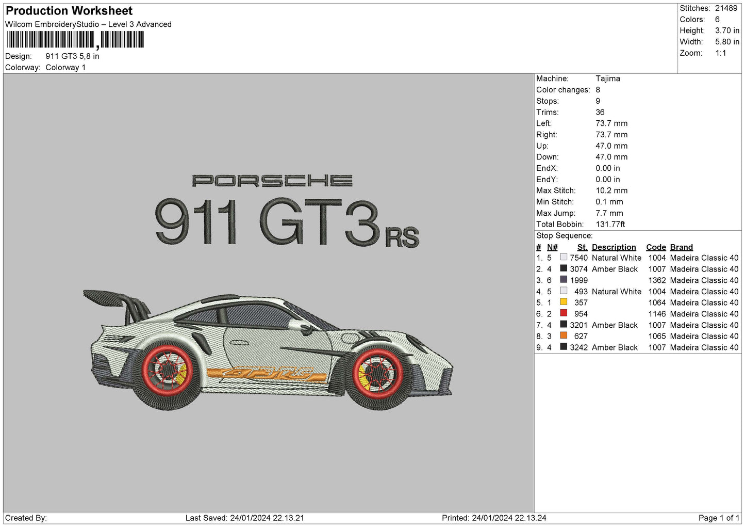Click the Height value 3.70 in
The image size is (745, 527).
[727, 30]
